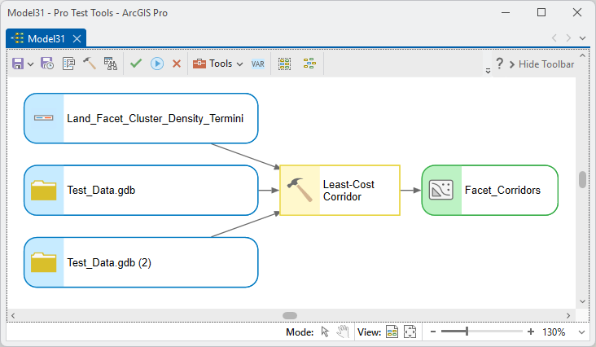596x347 pixels.
Task: Click the Fit to Window view icon
Action: [x=410, y=332]
